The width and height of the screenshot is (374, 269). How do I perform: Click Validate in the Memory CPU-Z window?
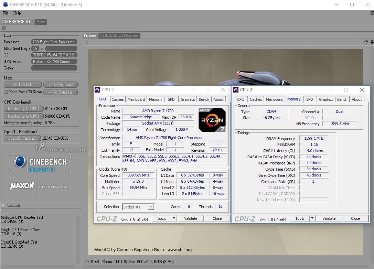coord(329,218)
